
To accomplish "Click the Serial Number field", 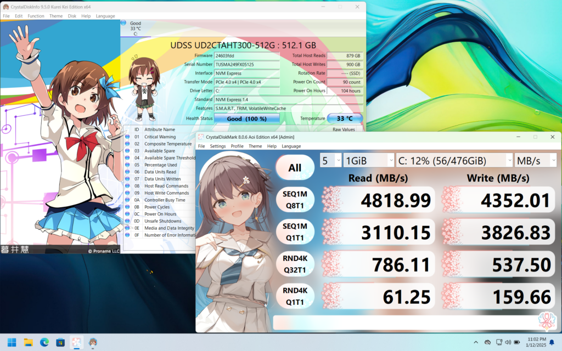I will [x=246, y=65].
